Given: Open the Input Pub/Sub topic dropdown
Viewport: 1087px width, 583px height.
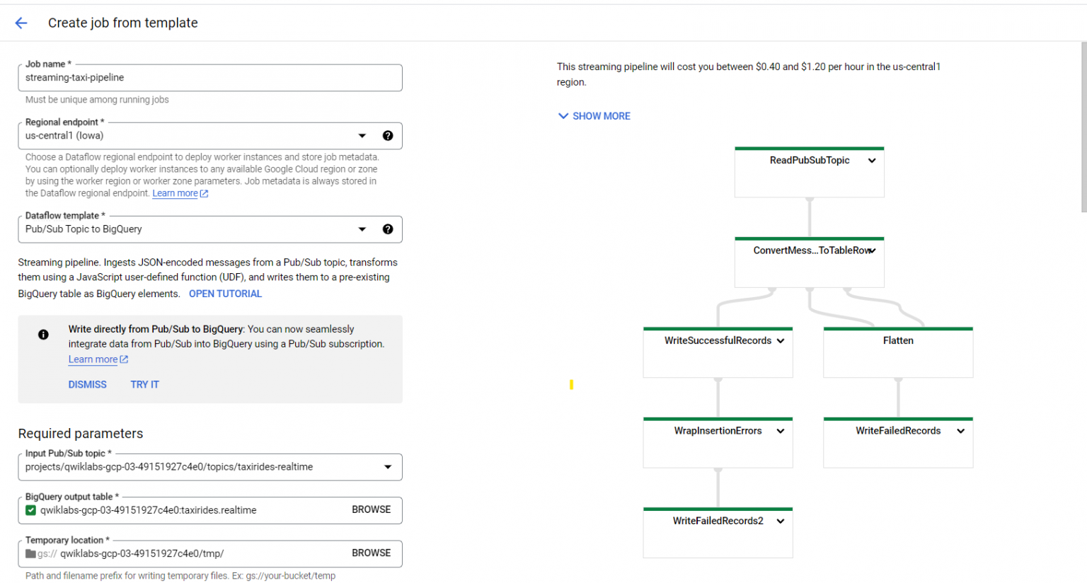Looking at the screenshot, I should click(x=388, y=466).
